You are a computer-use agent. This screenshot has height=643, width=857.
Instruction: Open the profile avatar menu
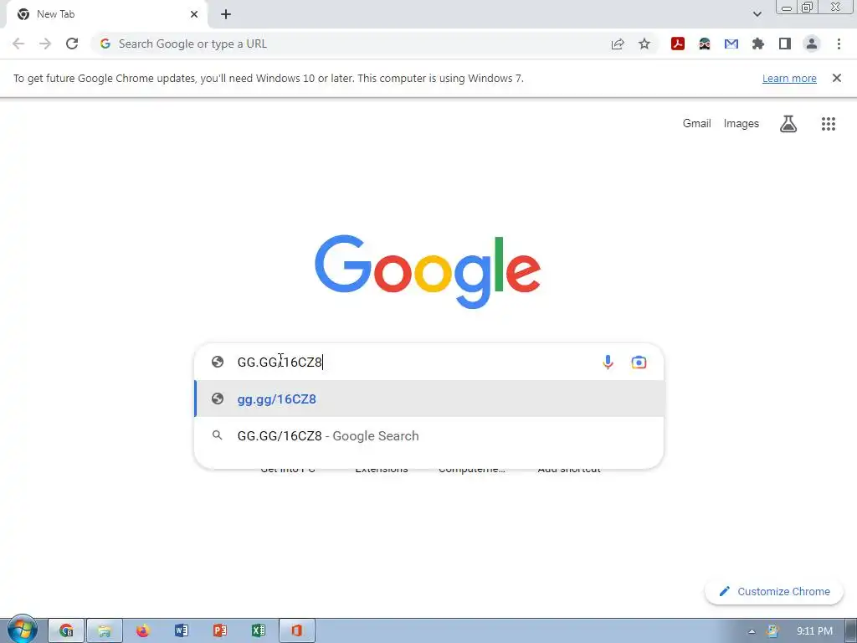(x=812, y=44)
